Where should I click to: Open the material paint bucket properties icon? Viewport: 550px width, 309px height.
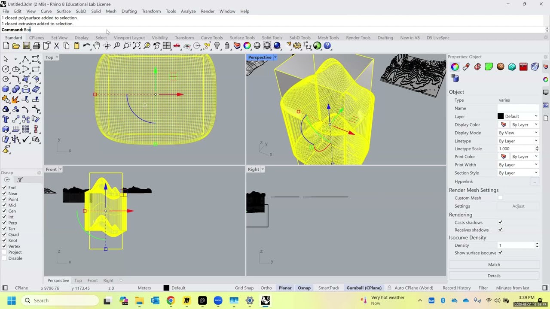466,67
